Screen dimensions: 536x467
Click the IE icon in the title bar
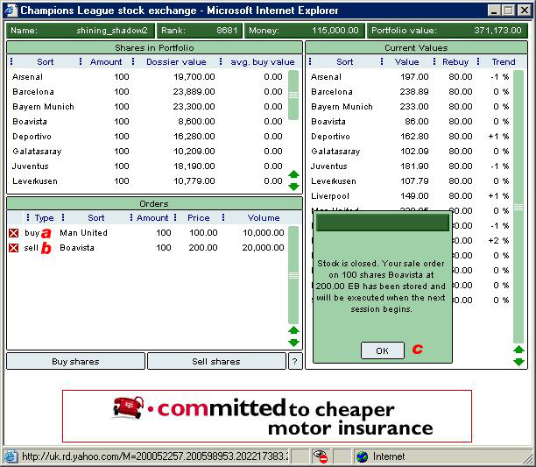tap(11, 11)
